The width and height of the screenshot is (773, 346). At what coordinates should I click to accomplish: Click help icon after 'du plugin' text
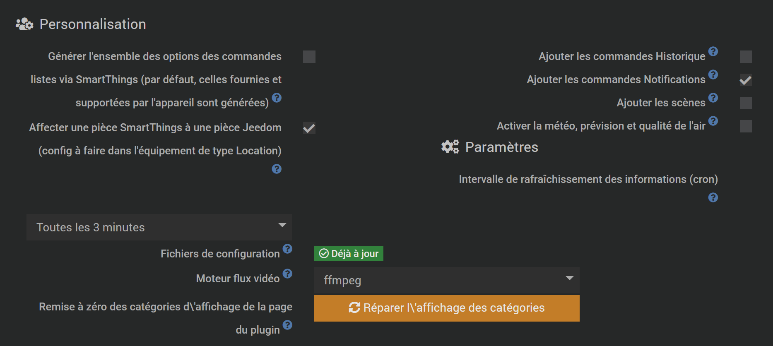(x=287, y=325)
